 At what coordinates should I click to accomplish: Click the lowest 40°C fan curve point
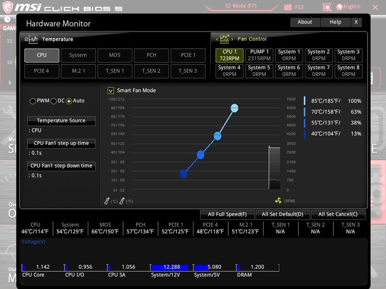coord(184,174)
